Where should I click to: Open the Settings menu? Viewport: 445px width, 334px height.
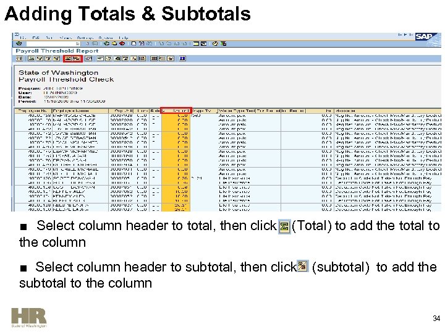pyautogui.click(x=85, y=38)
